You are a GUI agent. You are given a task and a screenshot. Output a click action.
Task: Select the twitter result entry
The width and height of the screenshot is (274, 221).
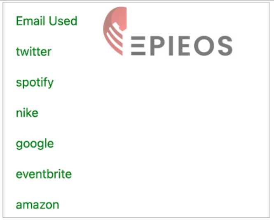tap(34, 52)
